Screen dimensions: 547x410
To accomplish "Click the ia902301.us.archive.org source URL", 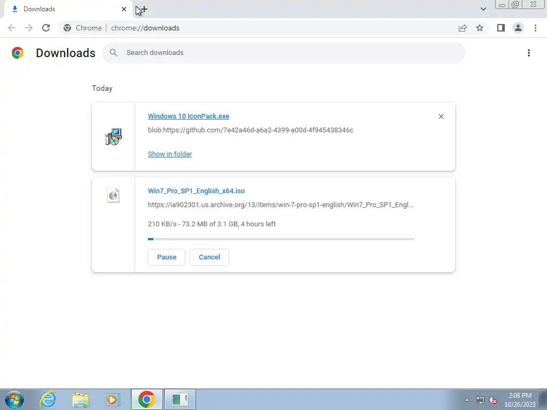I will coord(280,204).
